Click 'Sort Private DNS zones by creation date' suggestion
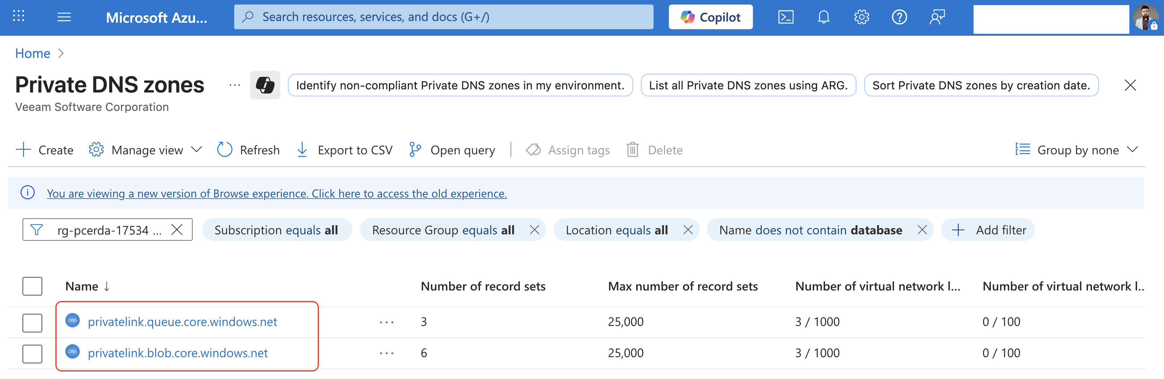 (981, 85)
